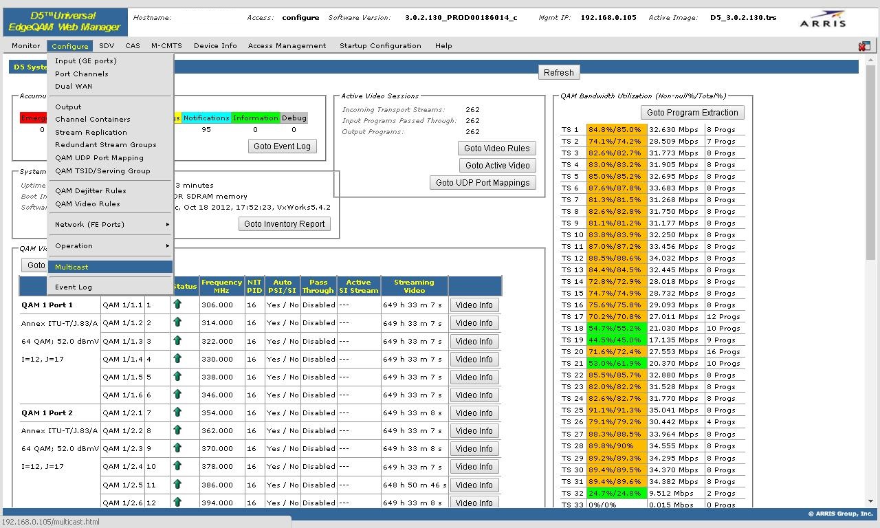
Task: Click the D5 Universal EdgeQAM Web Manager logo
Action: 65,21
